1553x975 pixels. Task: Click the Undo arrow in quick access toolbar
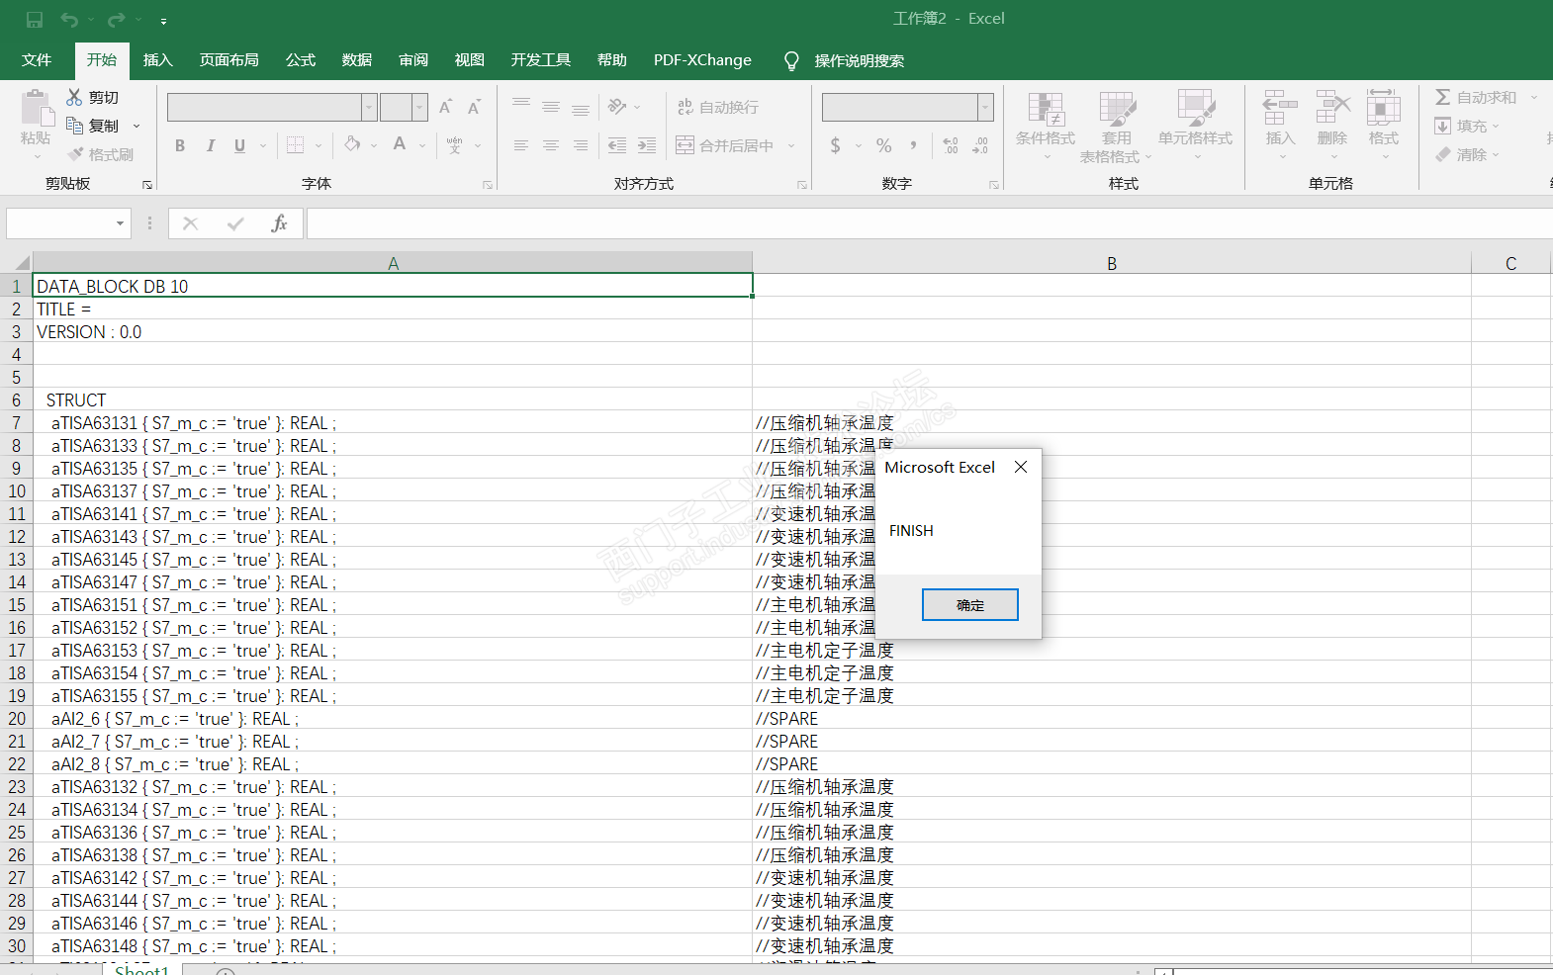(x=68, y=20)
